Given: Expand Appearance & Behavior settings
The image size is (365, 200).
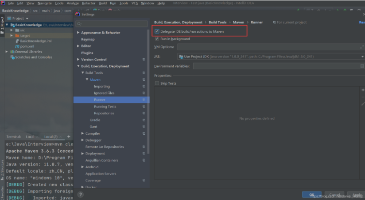Looking at the screenshot, I should [x=78, y=33].
